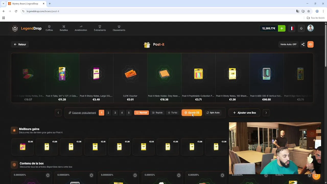Open a new browser tab
Screen dimensions: 327x184
(x=50, y=4)
